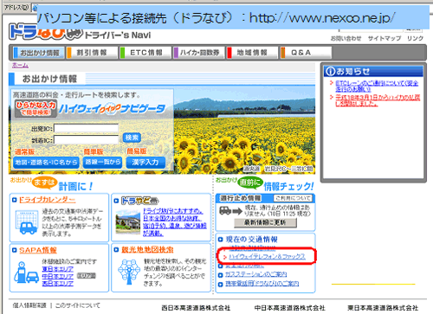The height and width of the screenshot is (314, 433).
Task: Open the ハイカ・回数券 tab
Action: [199, 53]
